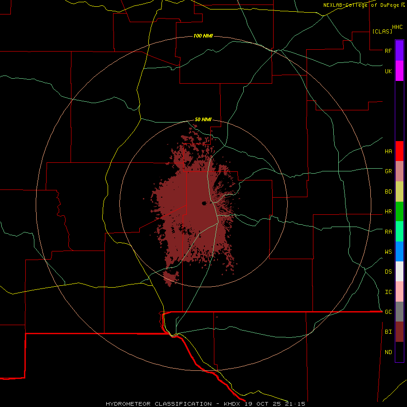
Task: Click the brown BI legend swatch
Action: [x=399, y=332]
